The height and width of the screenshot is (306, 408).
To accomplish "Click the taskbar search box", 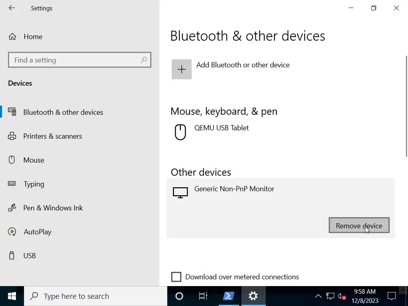I will 96,296.
